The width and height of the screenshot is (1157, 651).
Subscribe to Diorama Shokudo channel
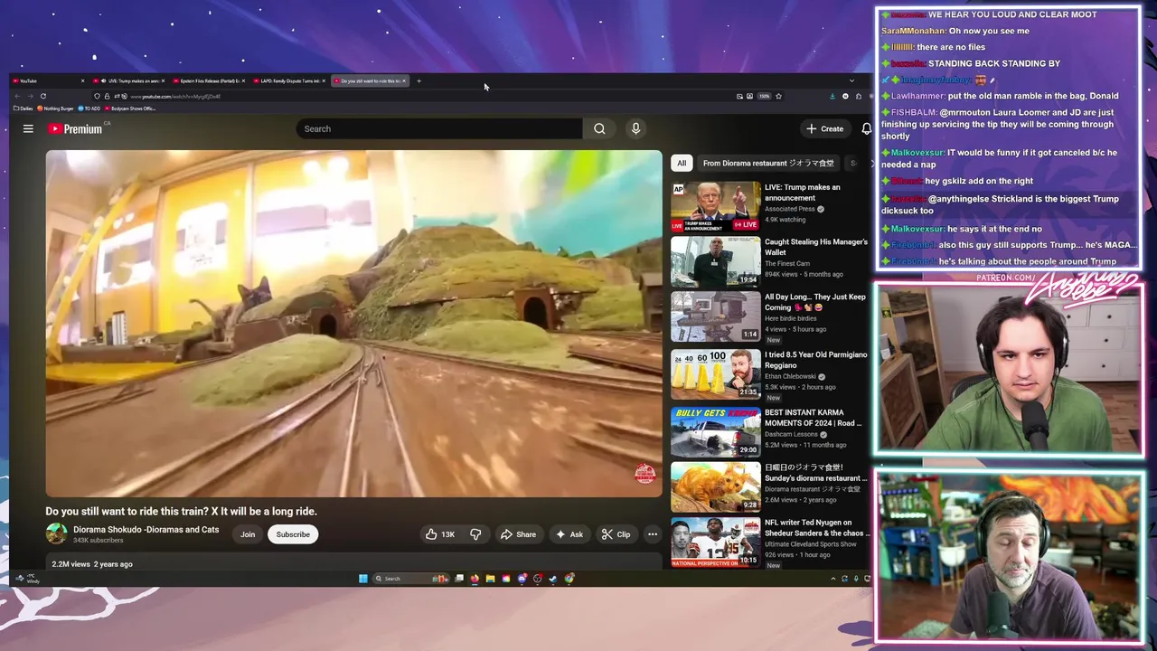tap(293, 534)
